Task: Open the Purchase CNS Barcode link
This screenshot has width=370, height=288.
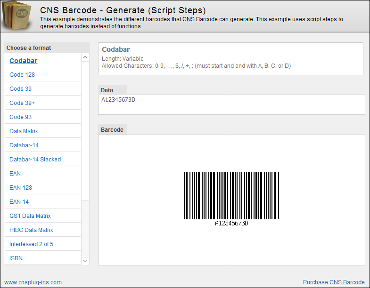Action: point(334,282)
